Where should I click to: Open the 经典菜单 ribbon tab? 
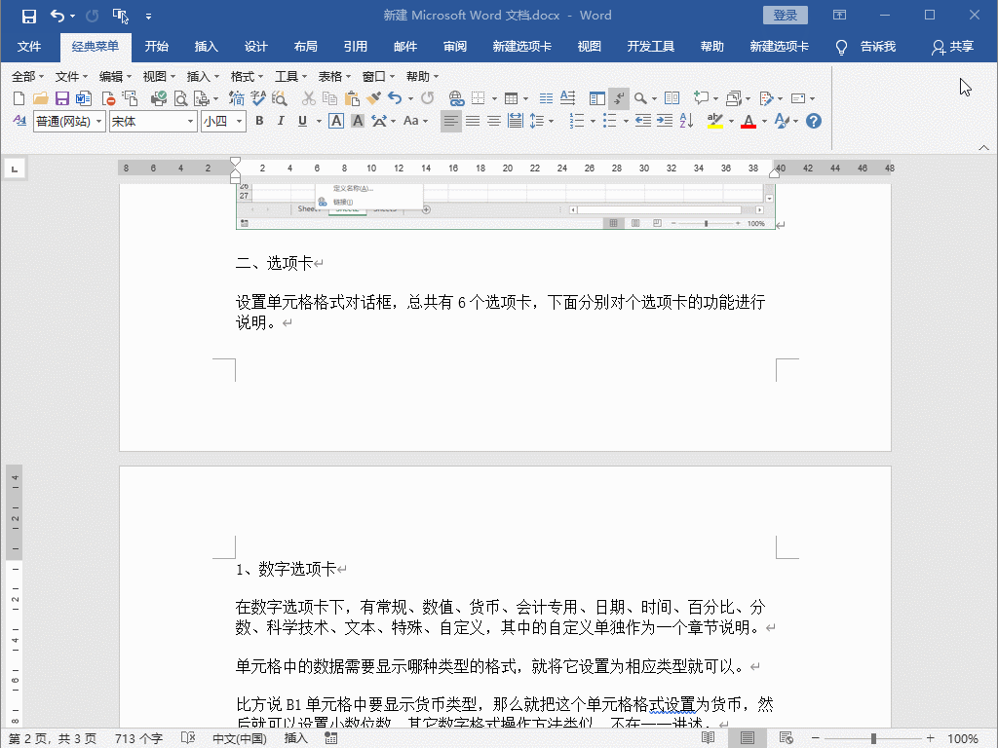pyautogui.click(x=96, y=47)
